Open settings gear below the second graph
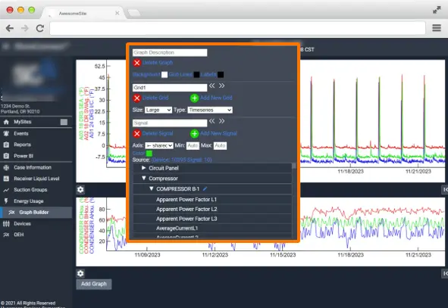The height and width of the screenshot is (308, 448). tap(80, 273)
